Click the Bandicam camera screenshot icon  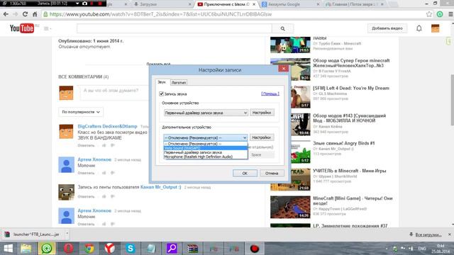[85, 4]
